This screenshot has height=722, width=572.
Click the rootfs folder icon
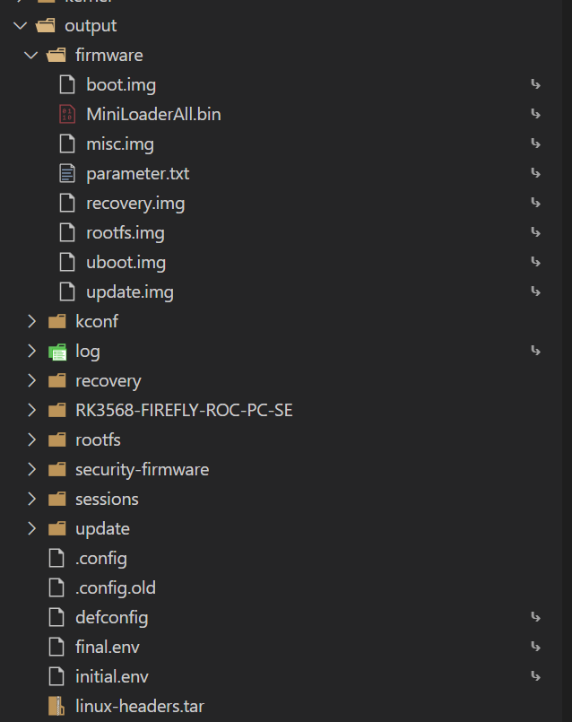tap(56, 439)
